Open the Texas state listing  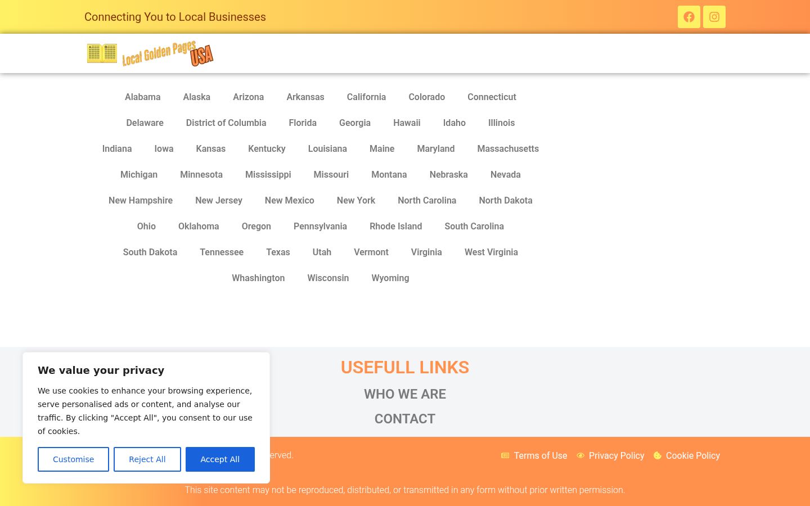tap(278, 252)
